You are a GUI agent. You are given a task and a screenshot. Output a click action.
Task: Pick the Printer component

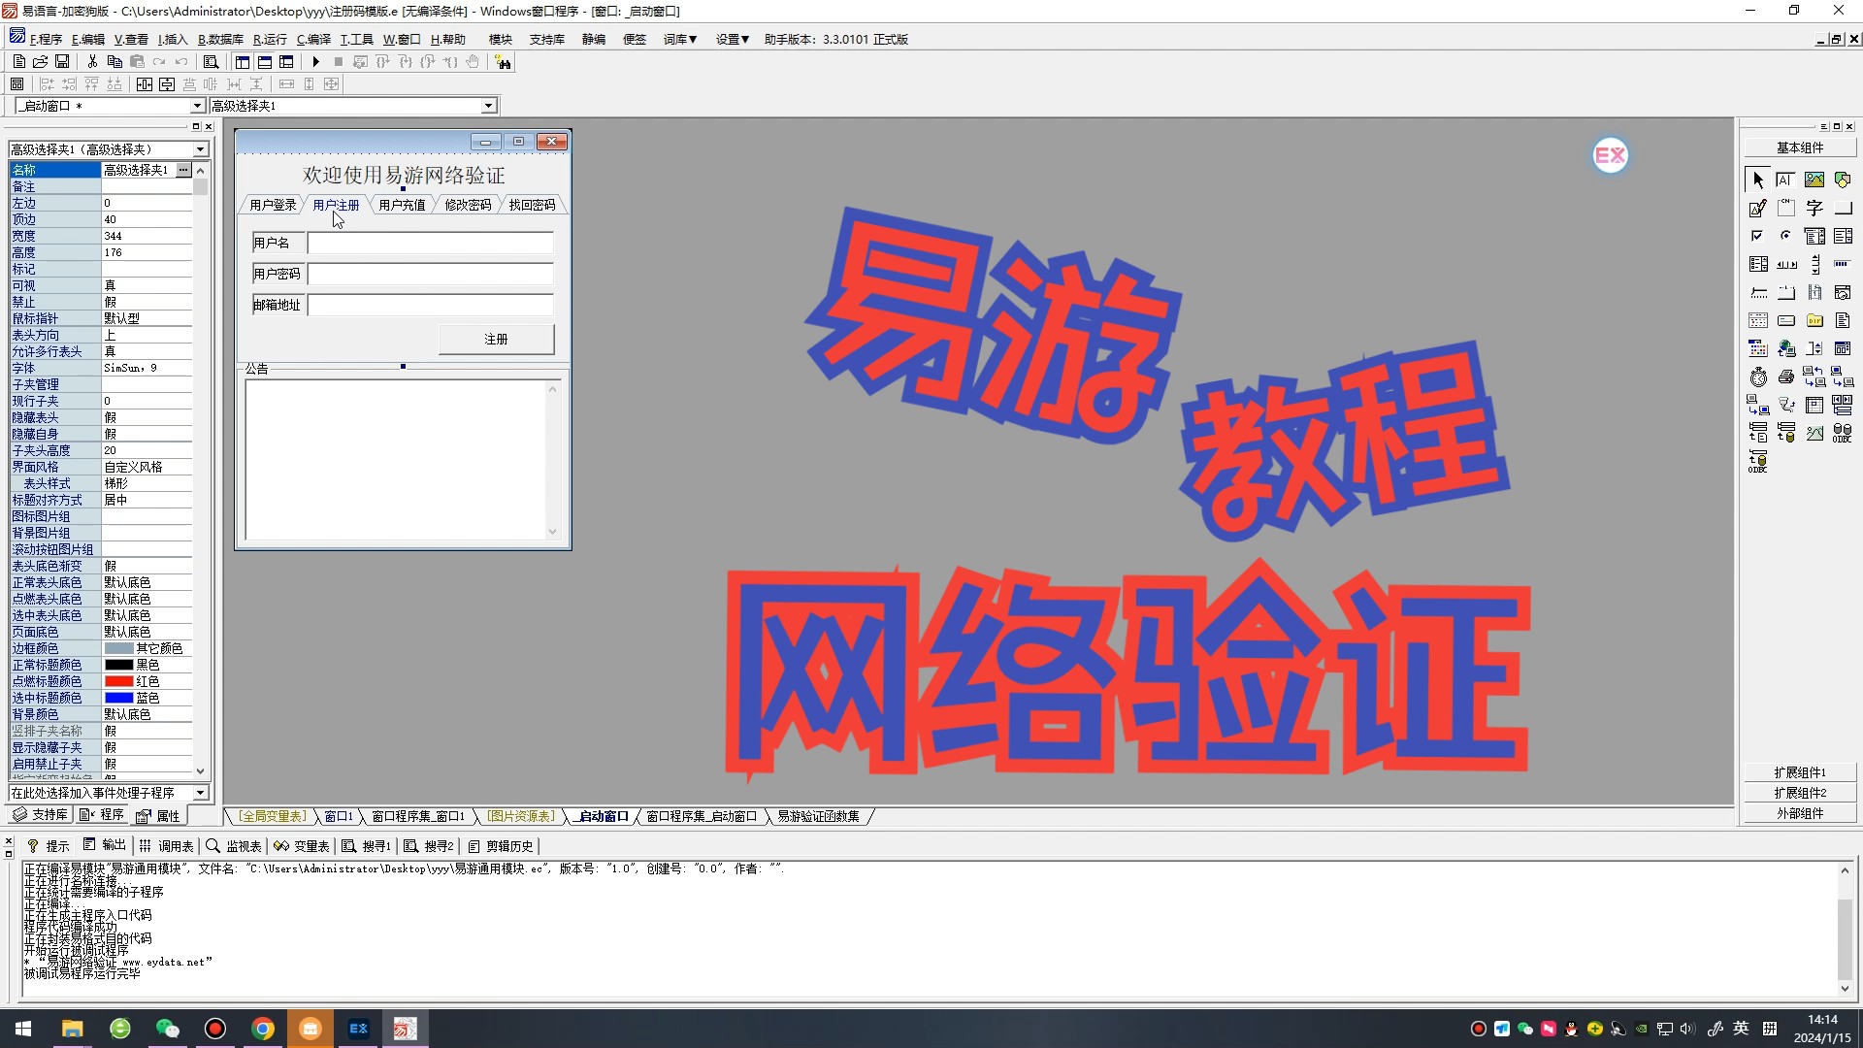1785,377
